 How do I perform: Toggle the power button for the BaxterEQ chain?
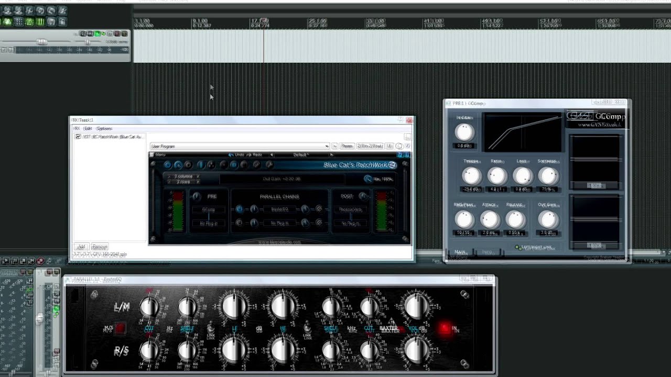[240, 209]
